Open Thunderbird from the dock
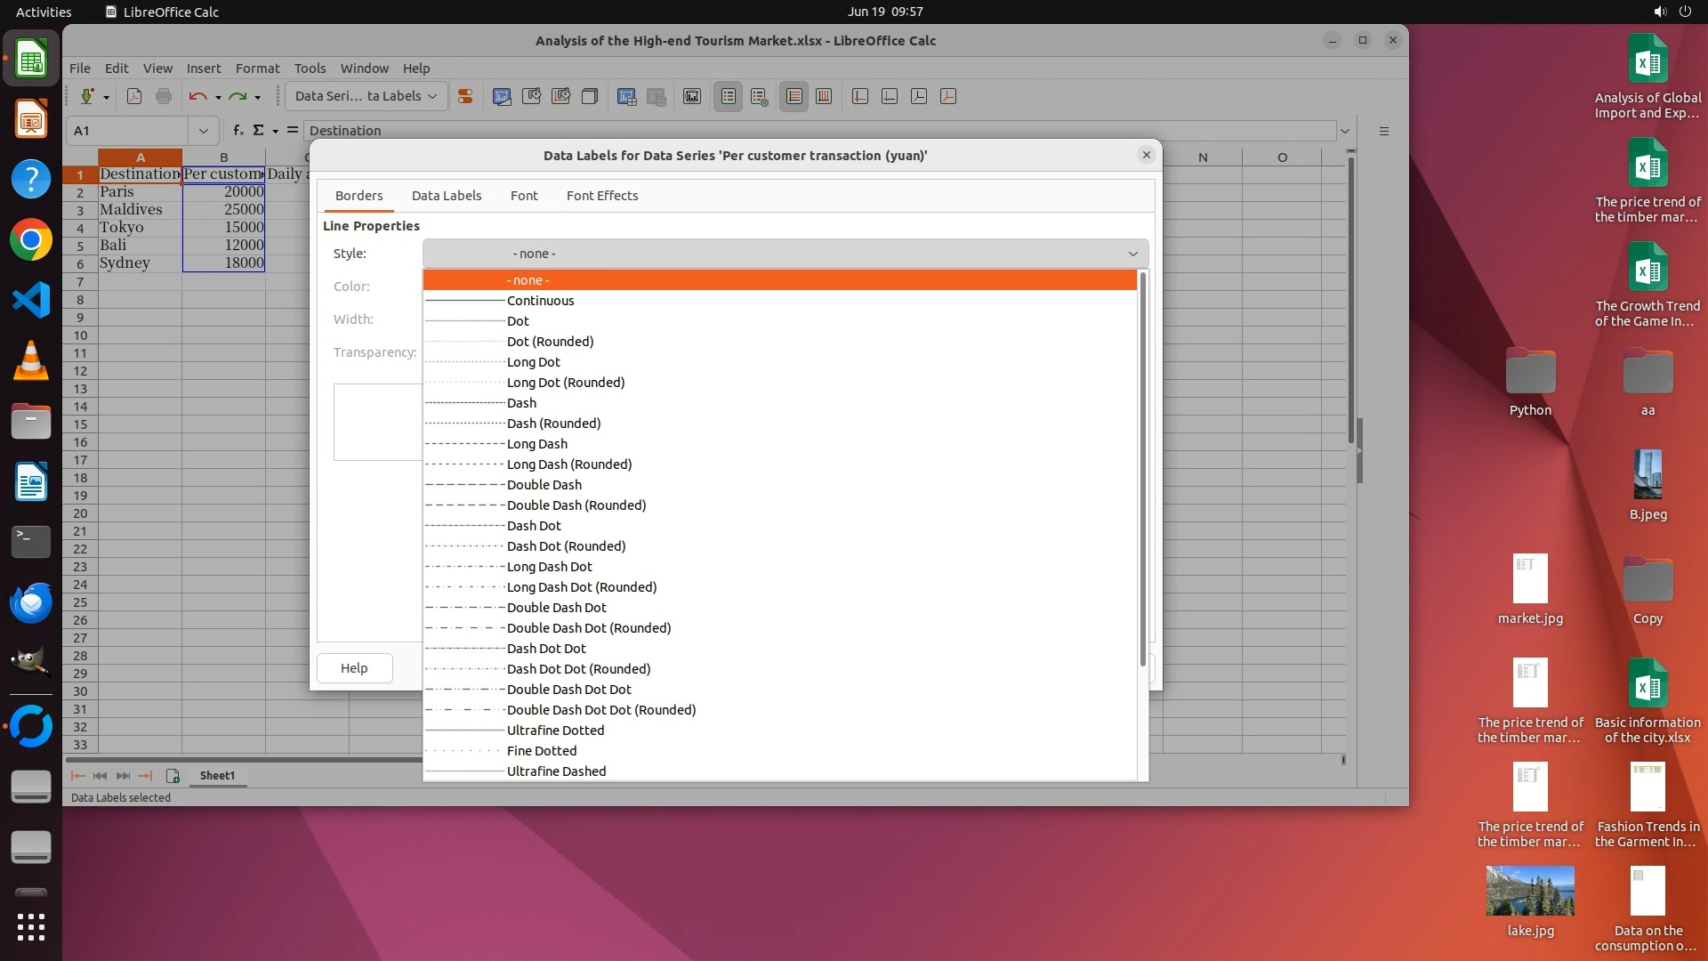The width and height of the screenshot is (1708, 961). click(31, 602)
